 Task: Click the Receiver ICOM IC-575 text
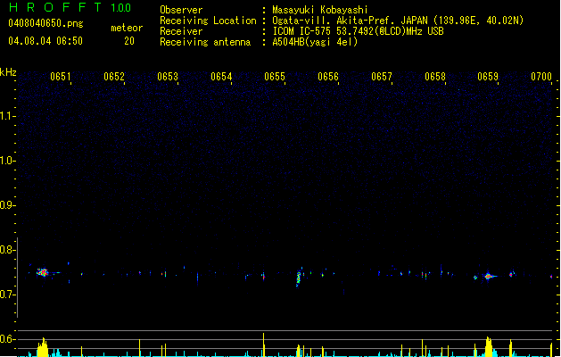358,31
